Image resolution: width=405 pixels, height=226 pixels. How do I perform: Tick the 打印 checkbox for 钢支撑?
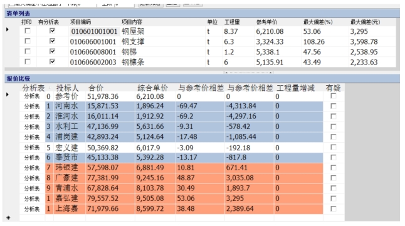27,41
